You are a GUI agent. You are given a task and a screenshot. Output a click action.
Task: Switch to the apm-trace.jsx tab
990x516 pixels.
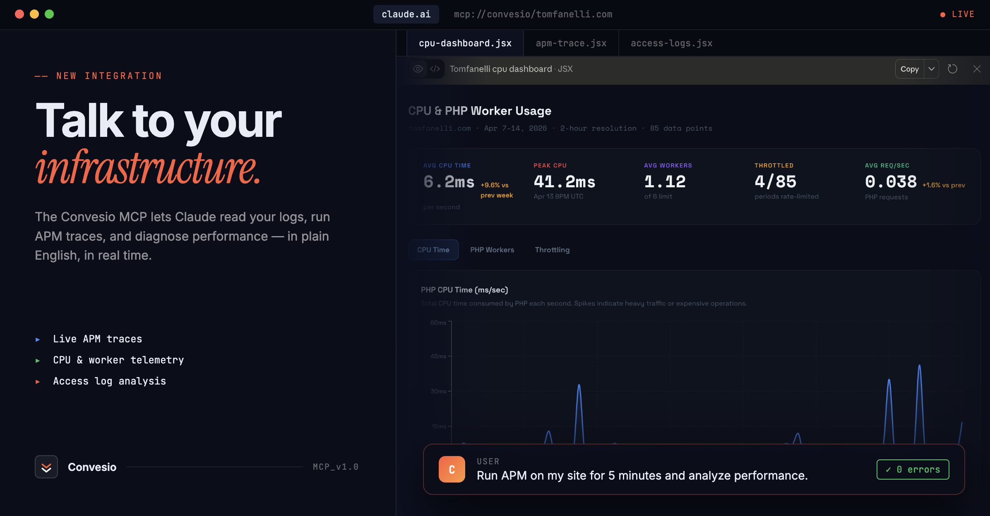point(571,43)
